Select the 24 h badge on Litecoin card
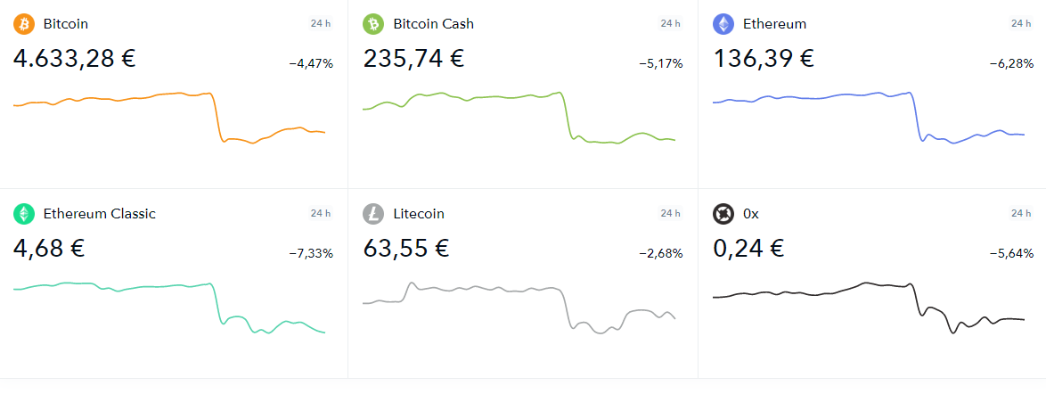 click(670, 214)
